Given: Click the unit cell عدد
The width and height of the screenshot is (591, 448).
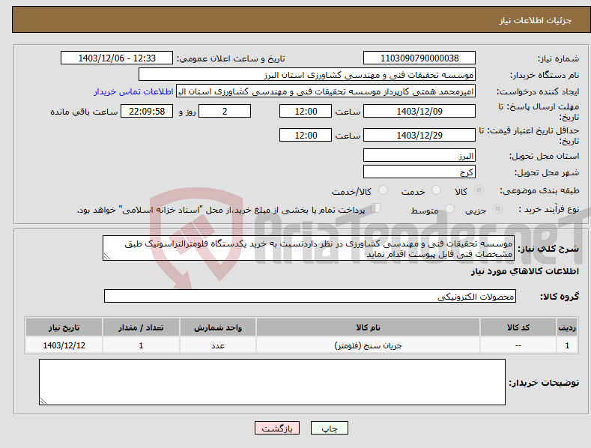Looking at the screenshot, I should tap(218, 345).
